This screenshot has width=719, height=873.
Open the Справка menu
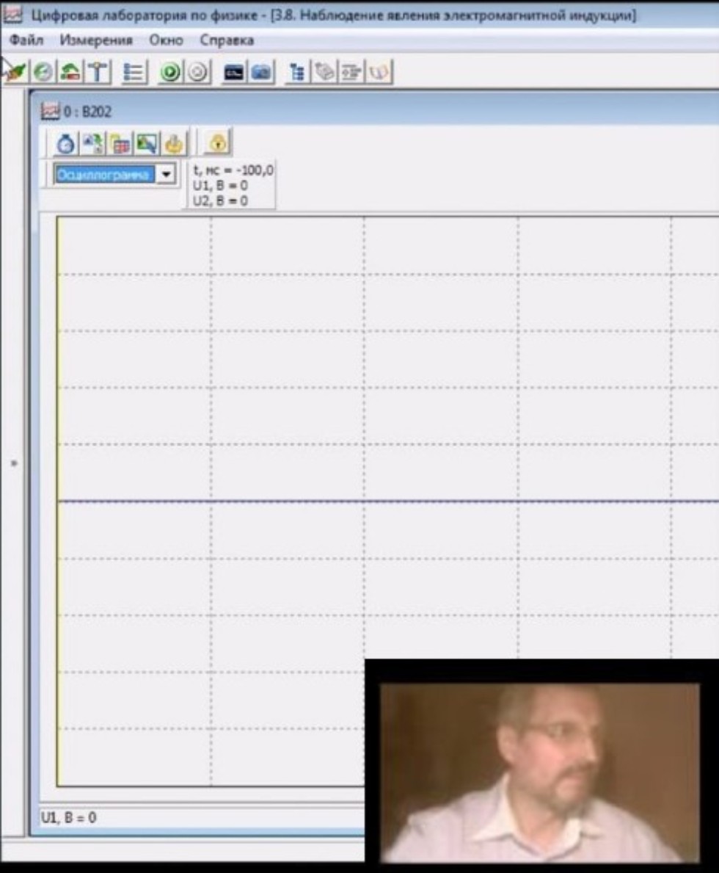(x=227, y=40)
